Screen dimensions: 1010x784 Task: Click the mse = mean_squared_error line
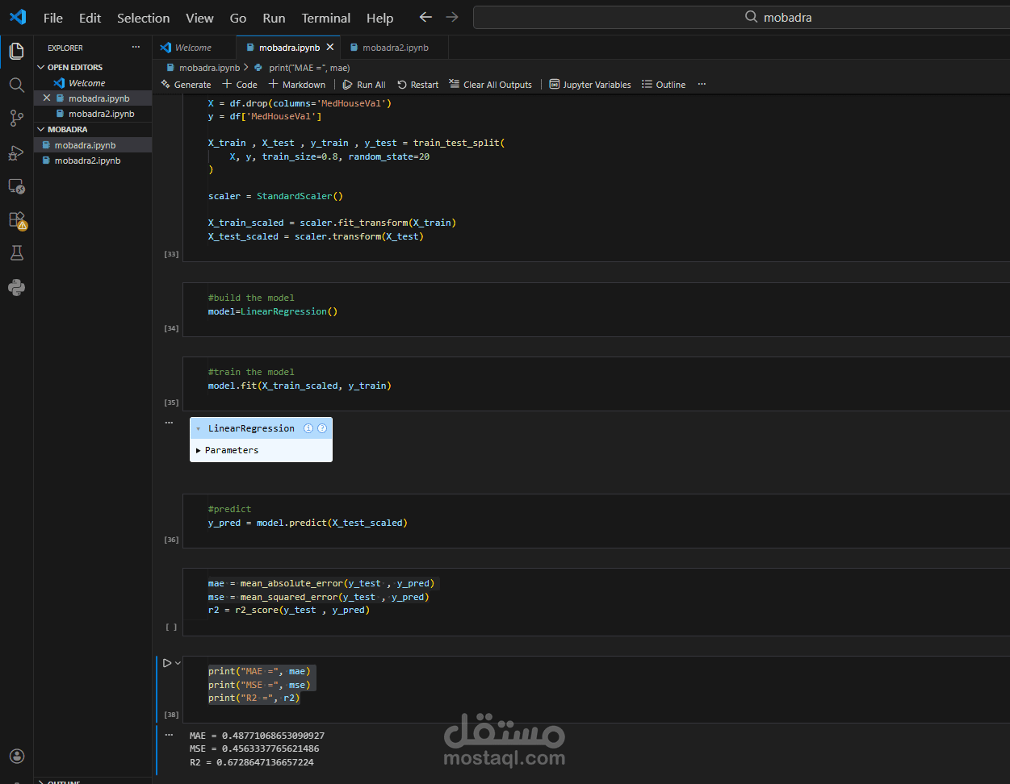pyautogui.click(x=318, y=597)
